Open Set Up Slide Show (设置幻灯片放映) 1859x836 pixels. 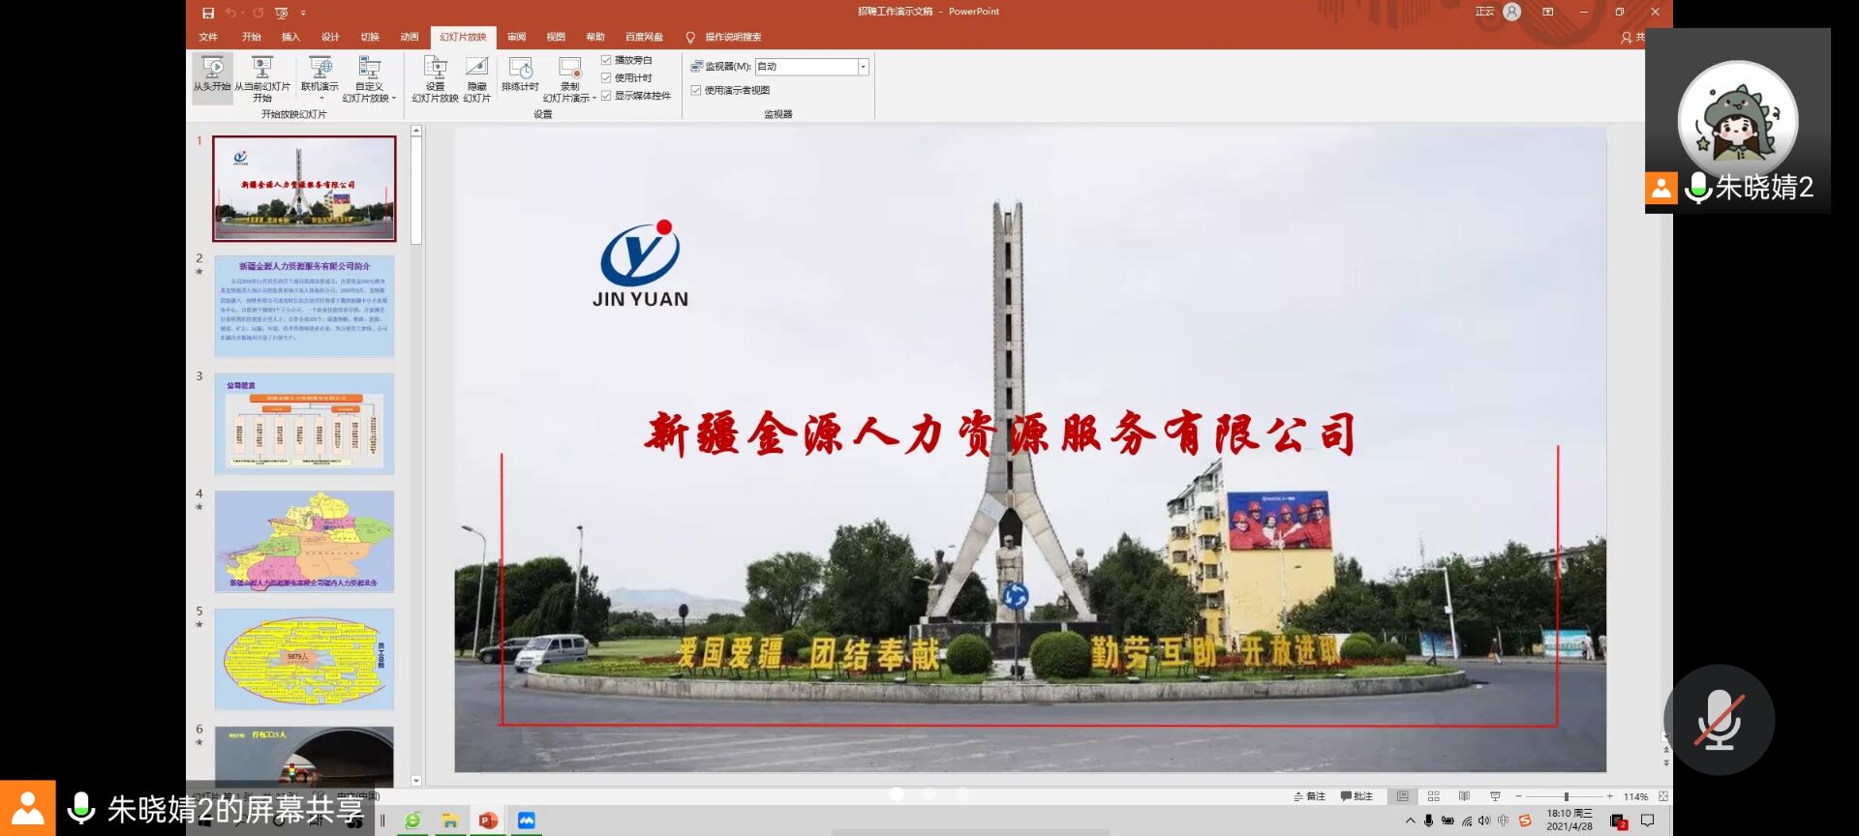pos(435,74)
